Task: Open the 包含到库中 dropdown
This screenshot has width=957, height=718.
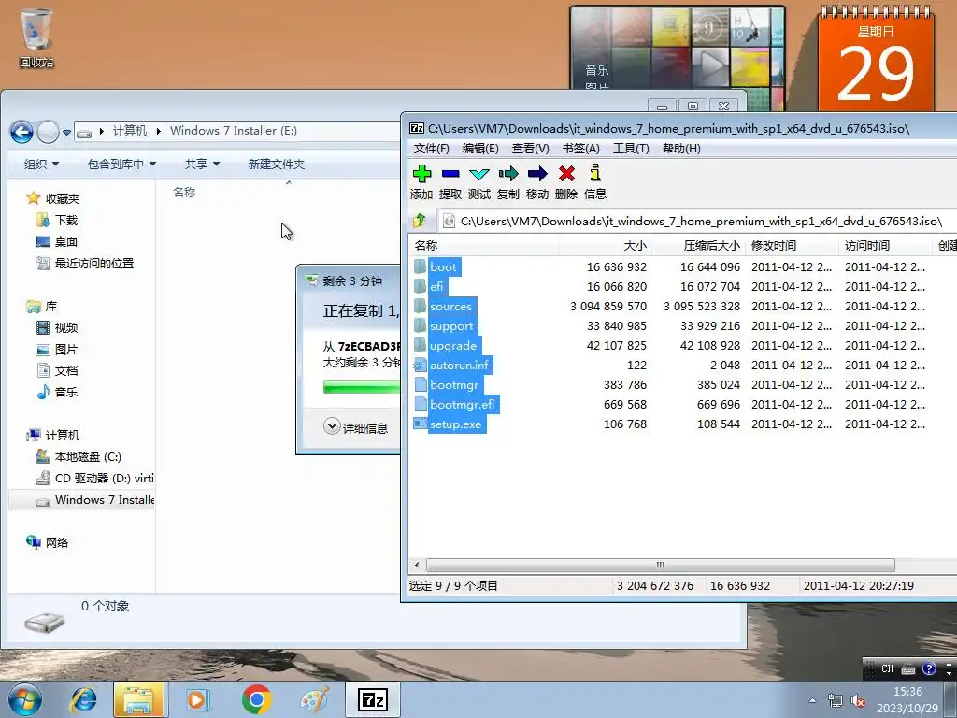Action: tap(122, 164)
